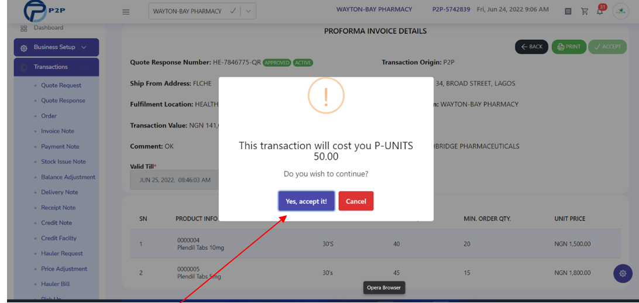Click the BACK button
This screenshot has width=639, height=303.
pos(532,47)
